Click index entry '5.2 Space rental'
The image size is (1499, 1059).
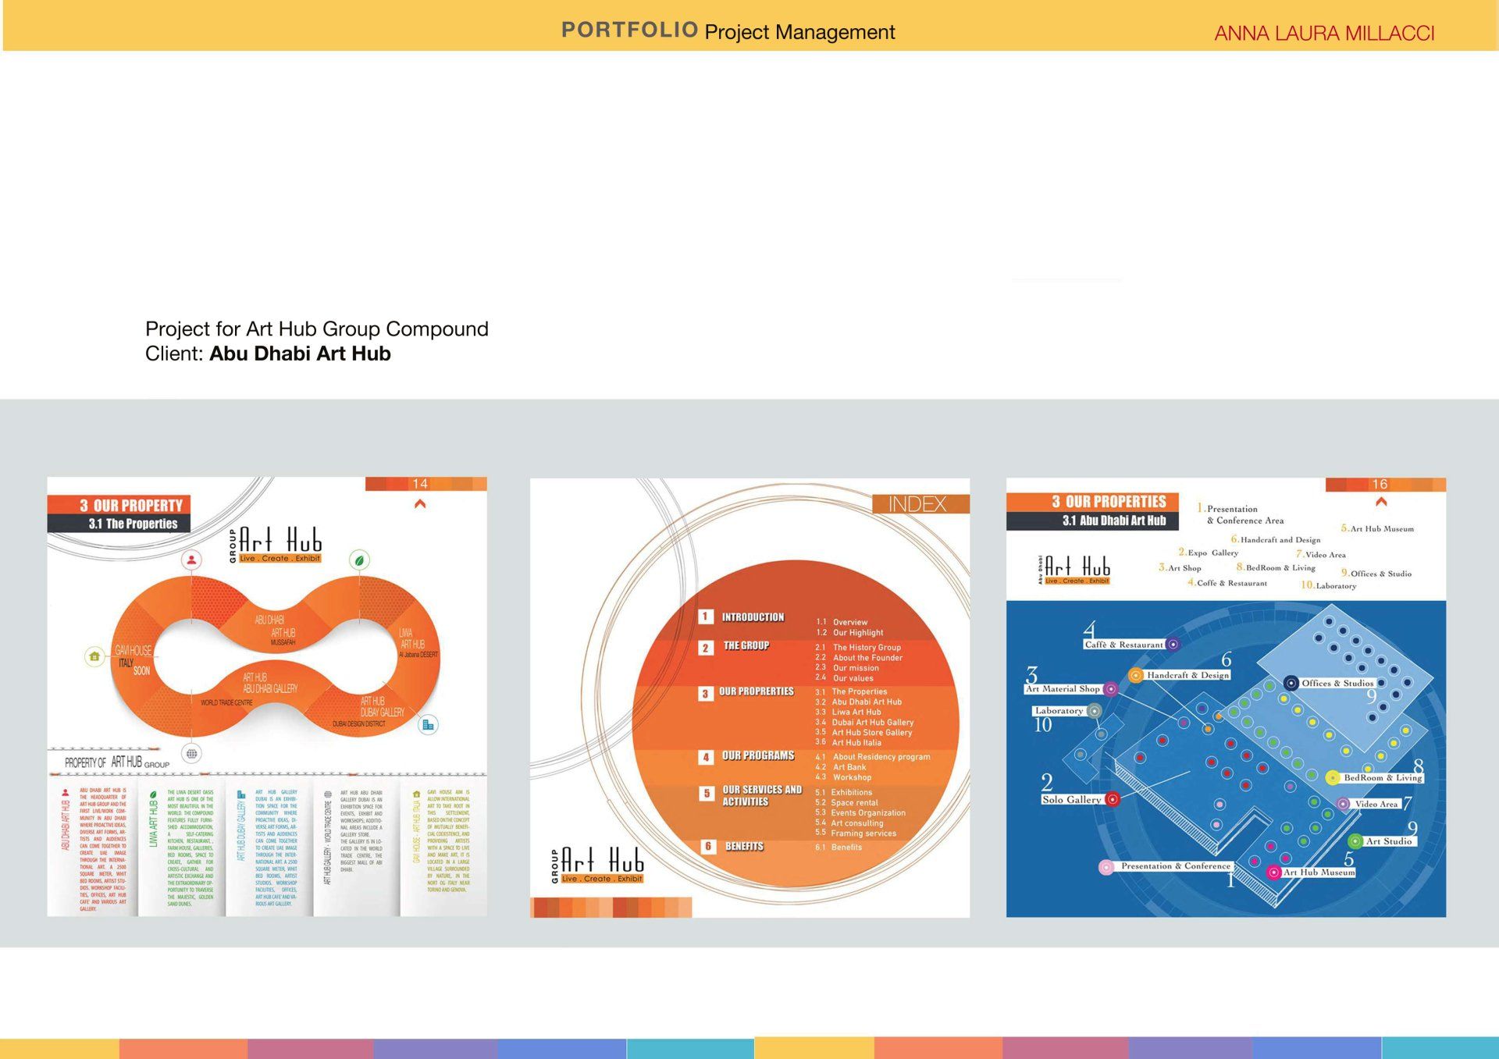click(x=846, y=803)
